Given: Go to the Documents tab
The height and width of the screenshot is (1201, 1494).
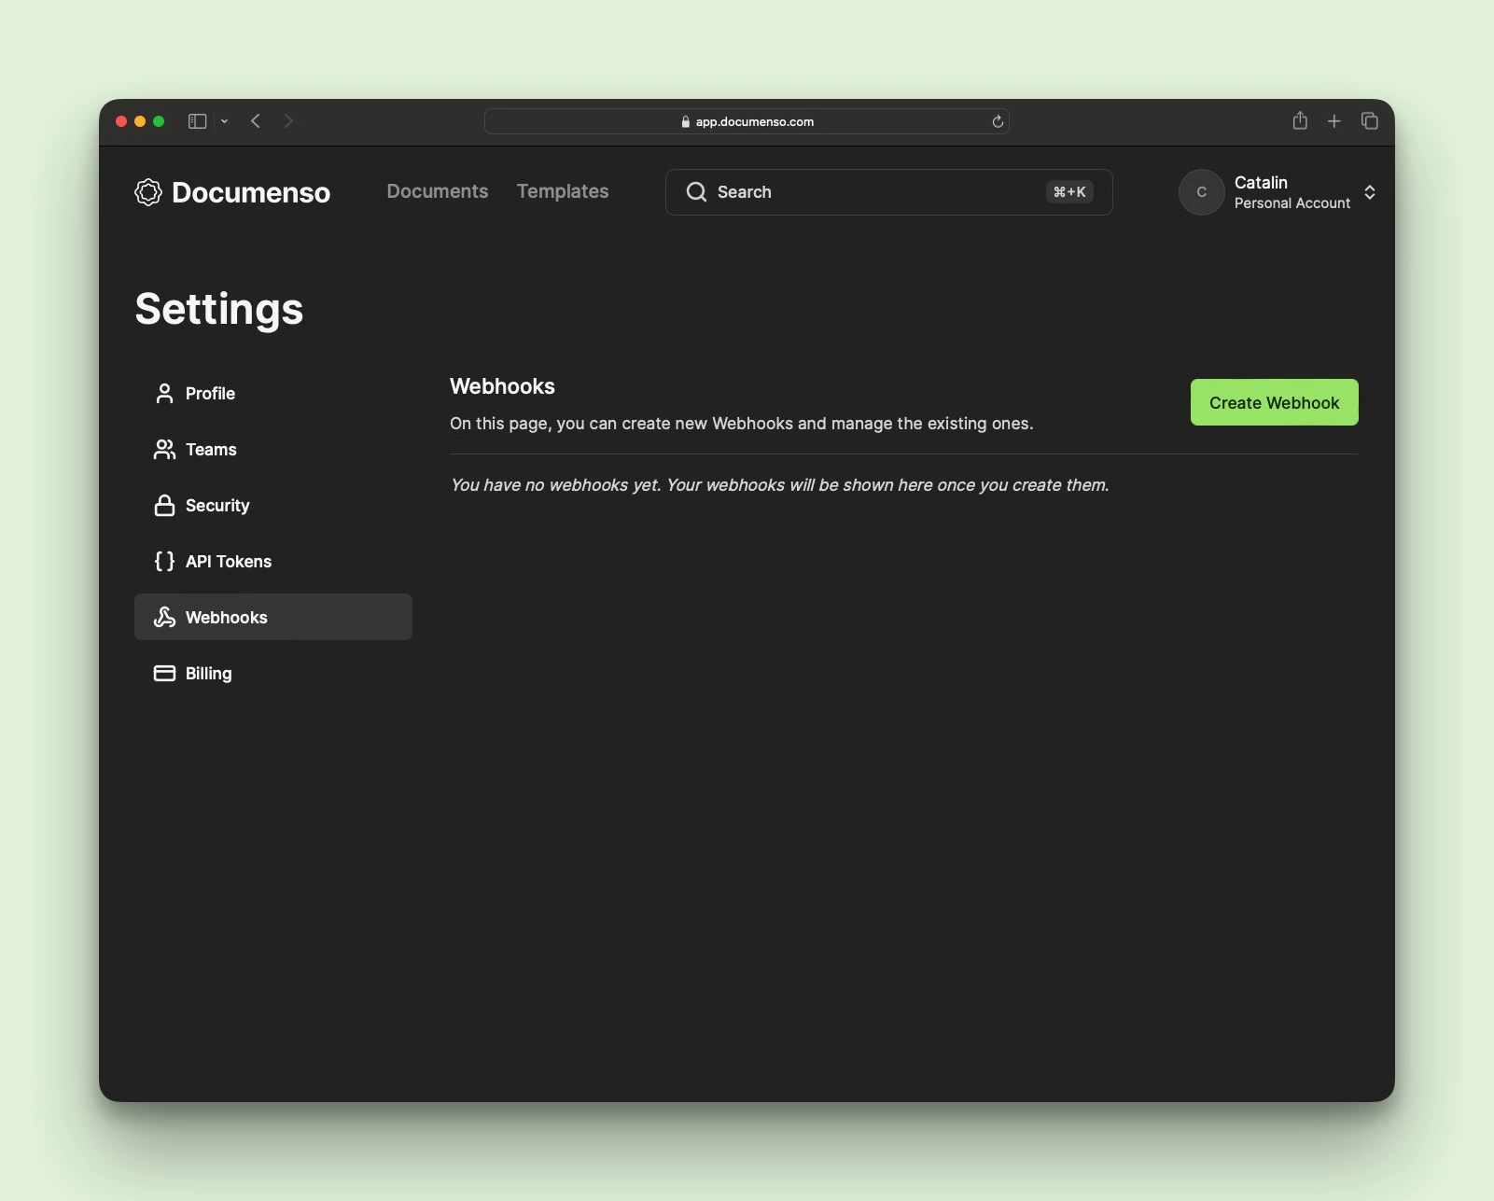Looking at the screenshot, I should pyautogui.click(x=437, y=191).
